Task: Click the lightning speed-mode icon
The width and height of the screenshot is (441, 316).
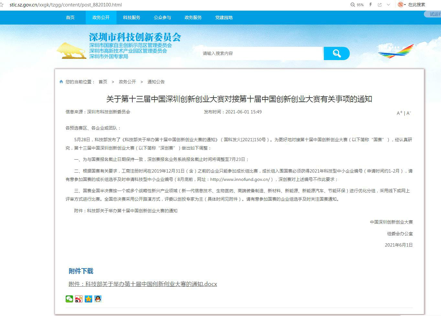Action: click(x=370, y=5)
